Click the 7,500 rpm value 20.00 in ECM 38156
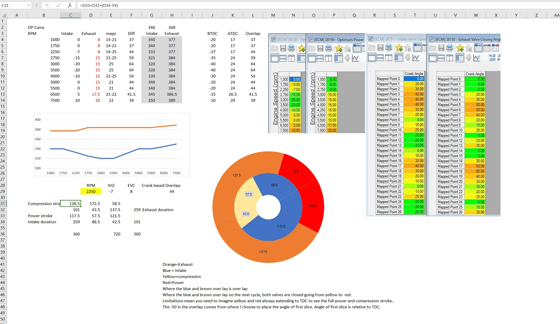Screen dimensions: 560x324 coord(332,130)
